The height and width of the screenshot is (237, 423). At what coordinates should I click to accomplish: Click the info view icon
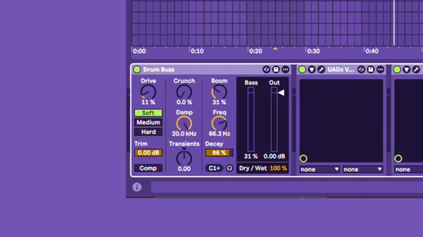(137, 187)
